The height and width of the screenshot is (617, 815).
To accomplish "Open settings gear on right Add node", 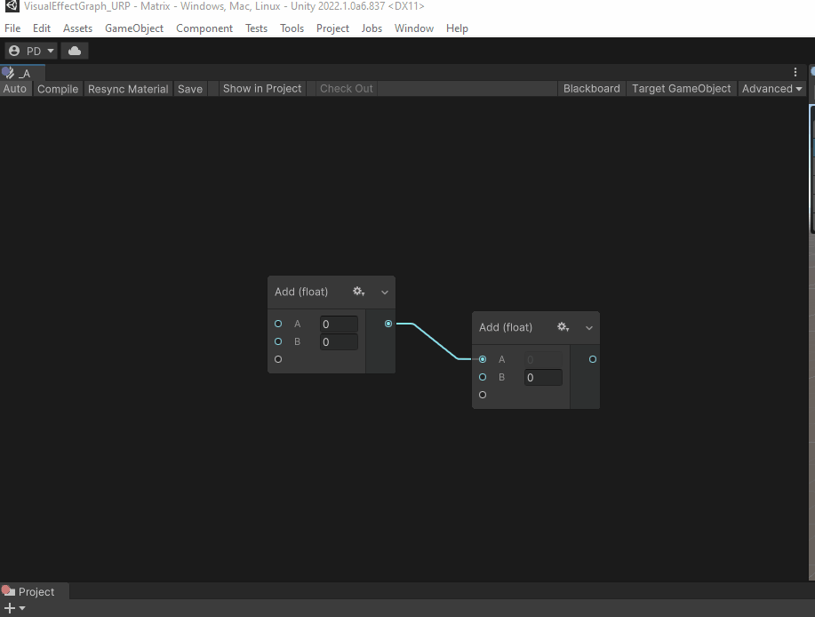I will pos(563,327).
